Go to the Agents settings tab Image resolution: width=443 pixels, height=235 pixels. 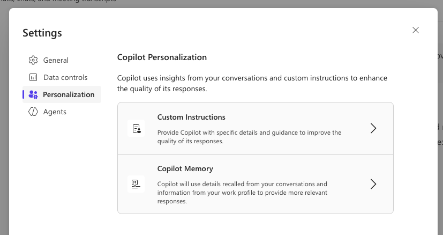pyautogui.click(x=55, y=112)
